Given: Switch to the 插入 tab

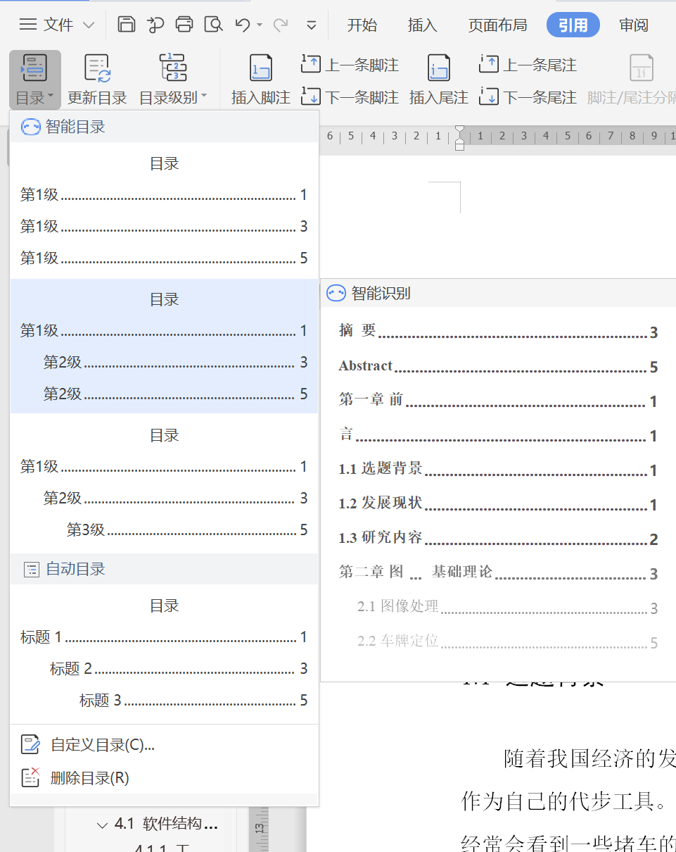Looking at the screenshot, I should 423,25.
